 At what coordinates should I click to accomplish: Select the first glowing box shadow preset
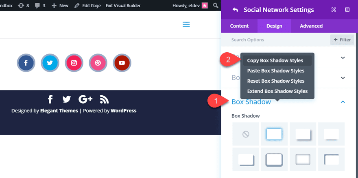click(x=274, y=134)
